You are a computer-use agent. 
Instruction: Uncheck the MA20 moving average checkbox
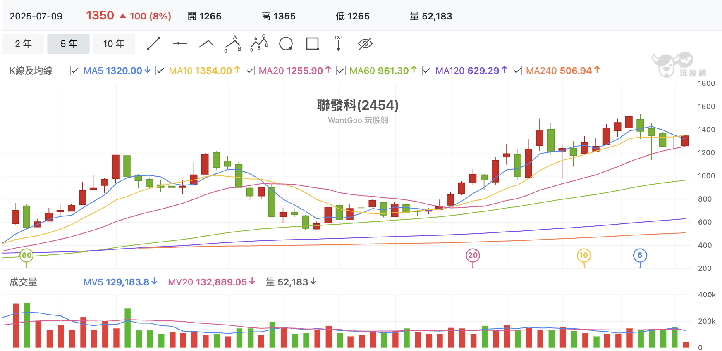coord(250,71)
